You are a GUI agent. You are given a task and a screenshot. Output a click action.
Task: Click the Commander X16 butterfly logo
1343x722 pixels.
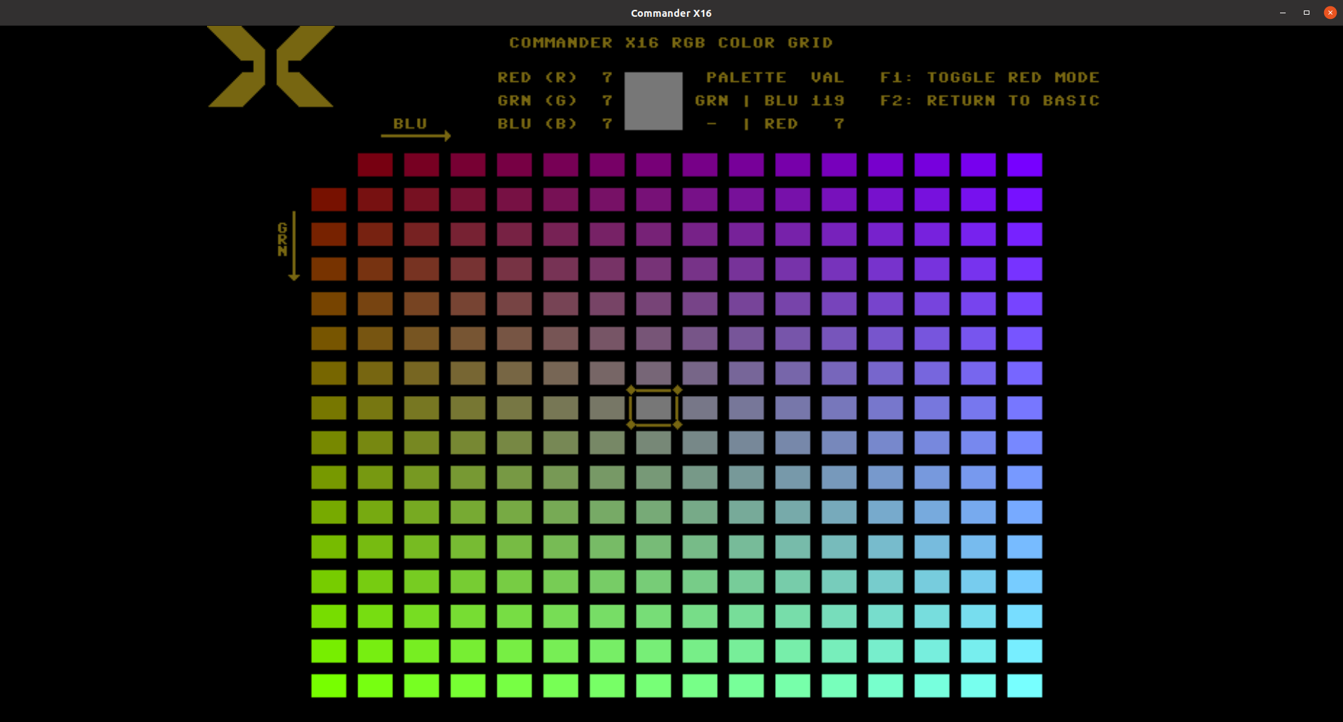(x=271, y=66)
